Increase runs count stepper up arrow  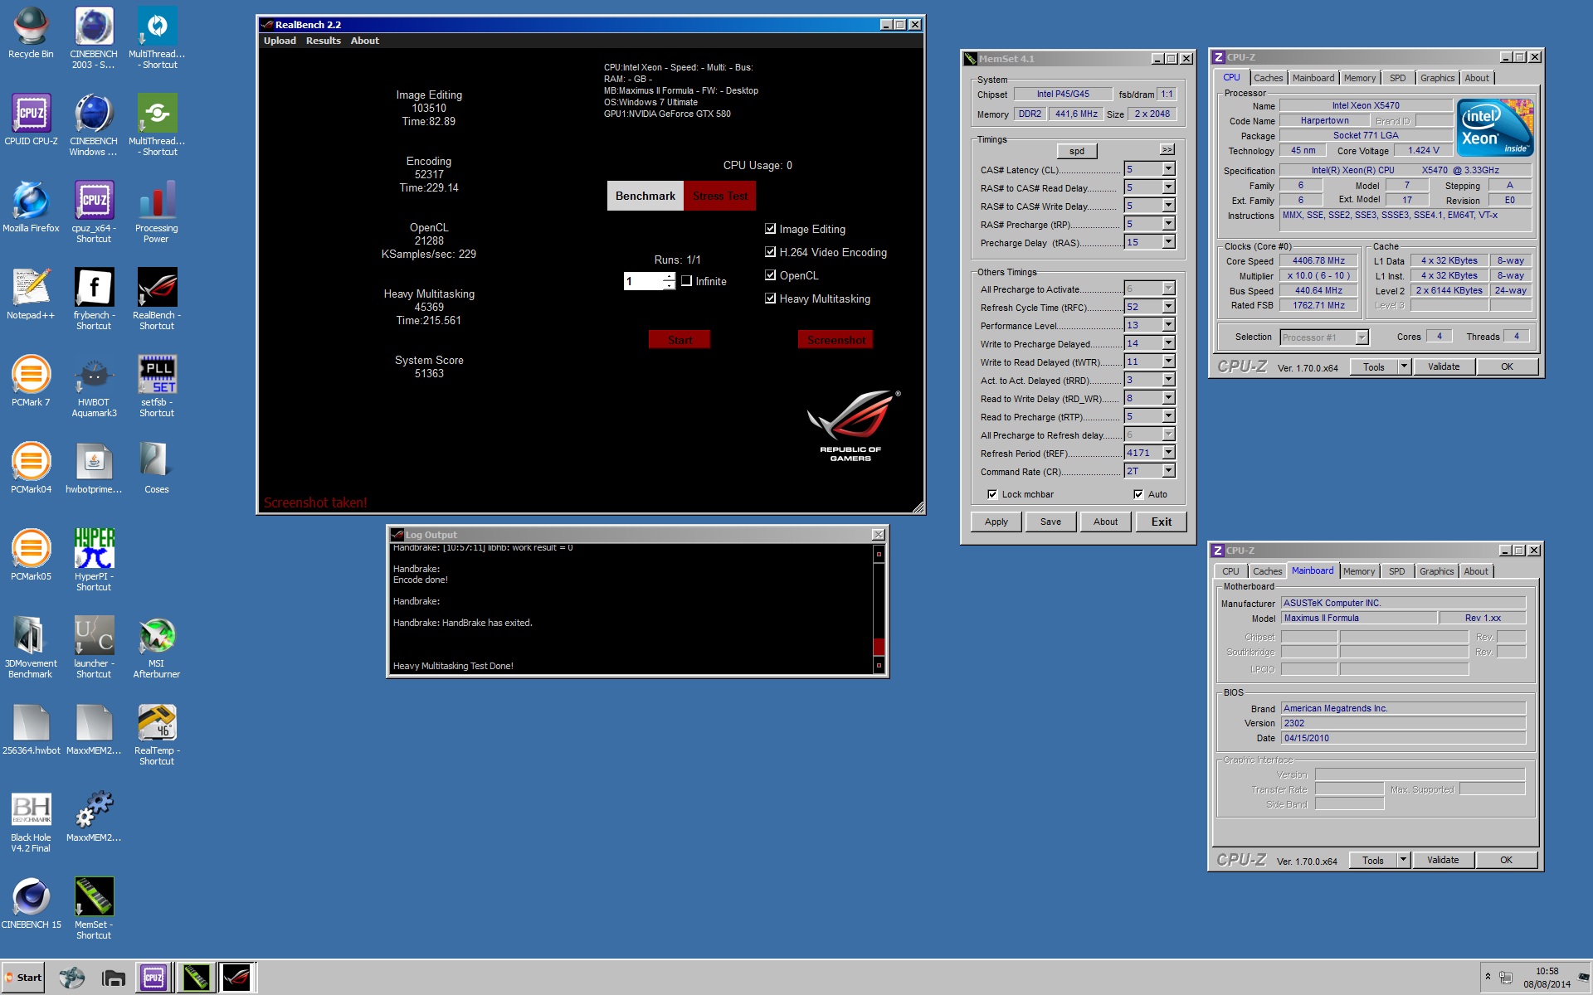(x=669, y=277)
